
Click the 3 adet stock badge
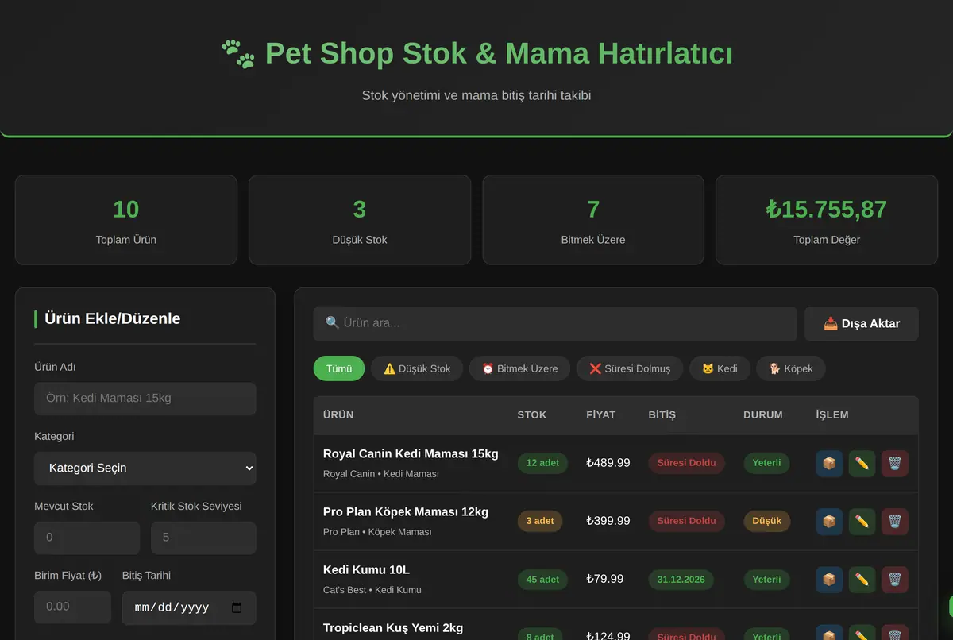[540, 522]
